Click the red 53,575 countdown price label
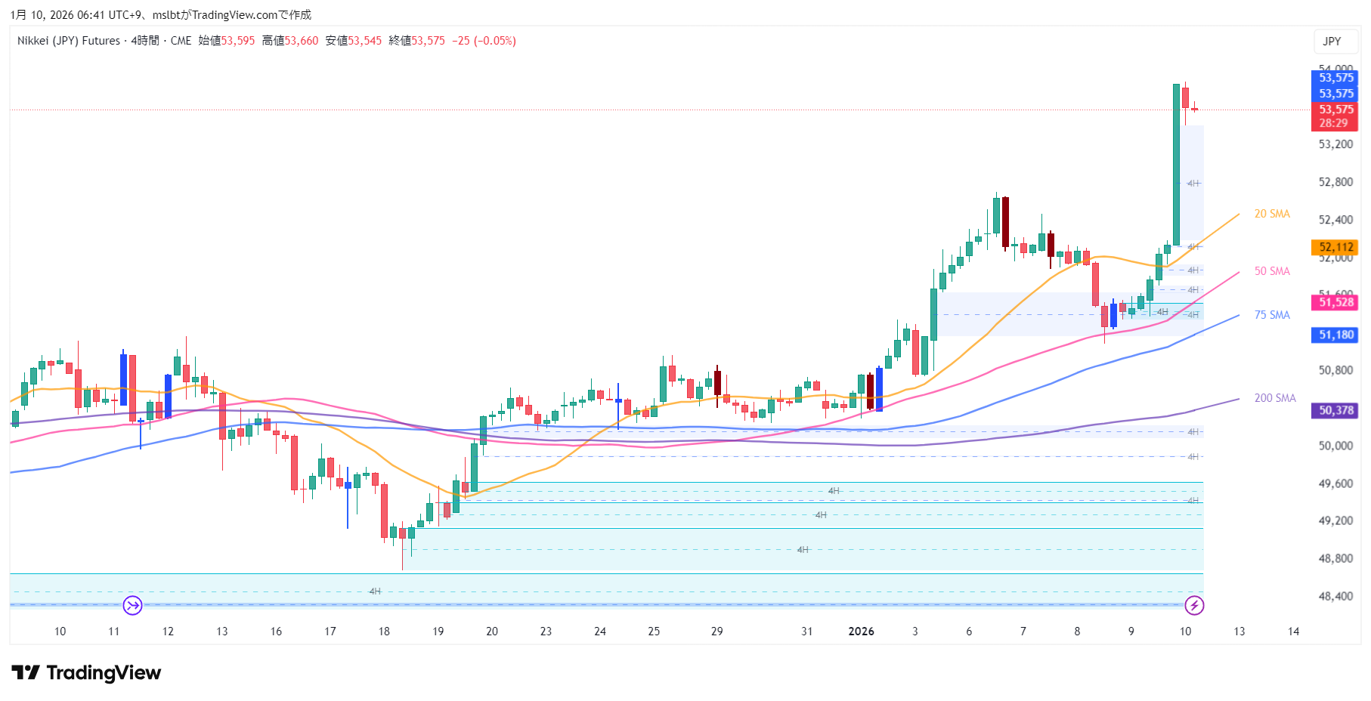Viewport: 1371px width, 701px height. tap(1335, 116)
